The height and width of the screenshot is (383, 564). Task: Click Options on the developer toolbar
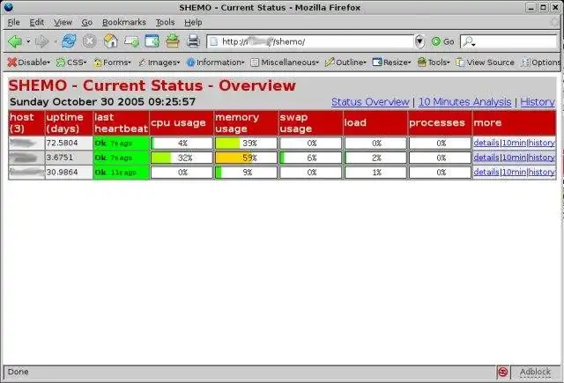541,63
